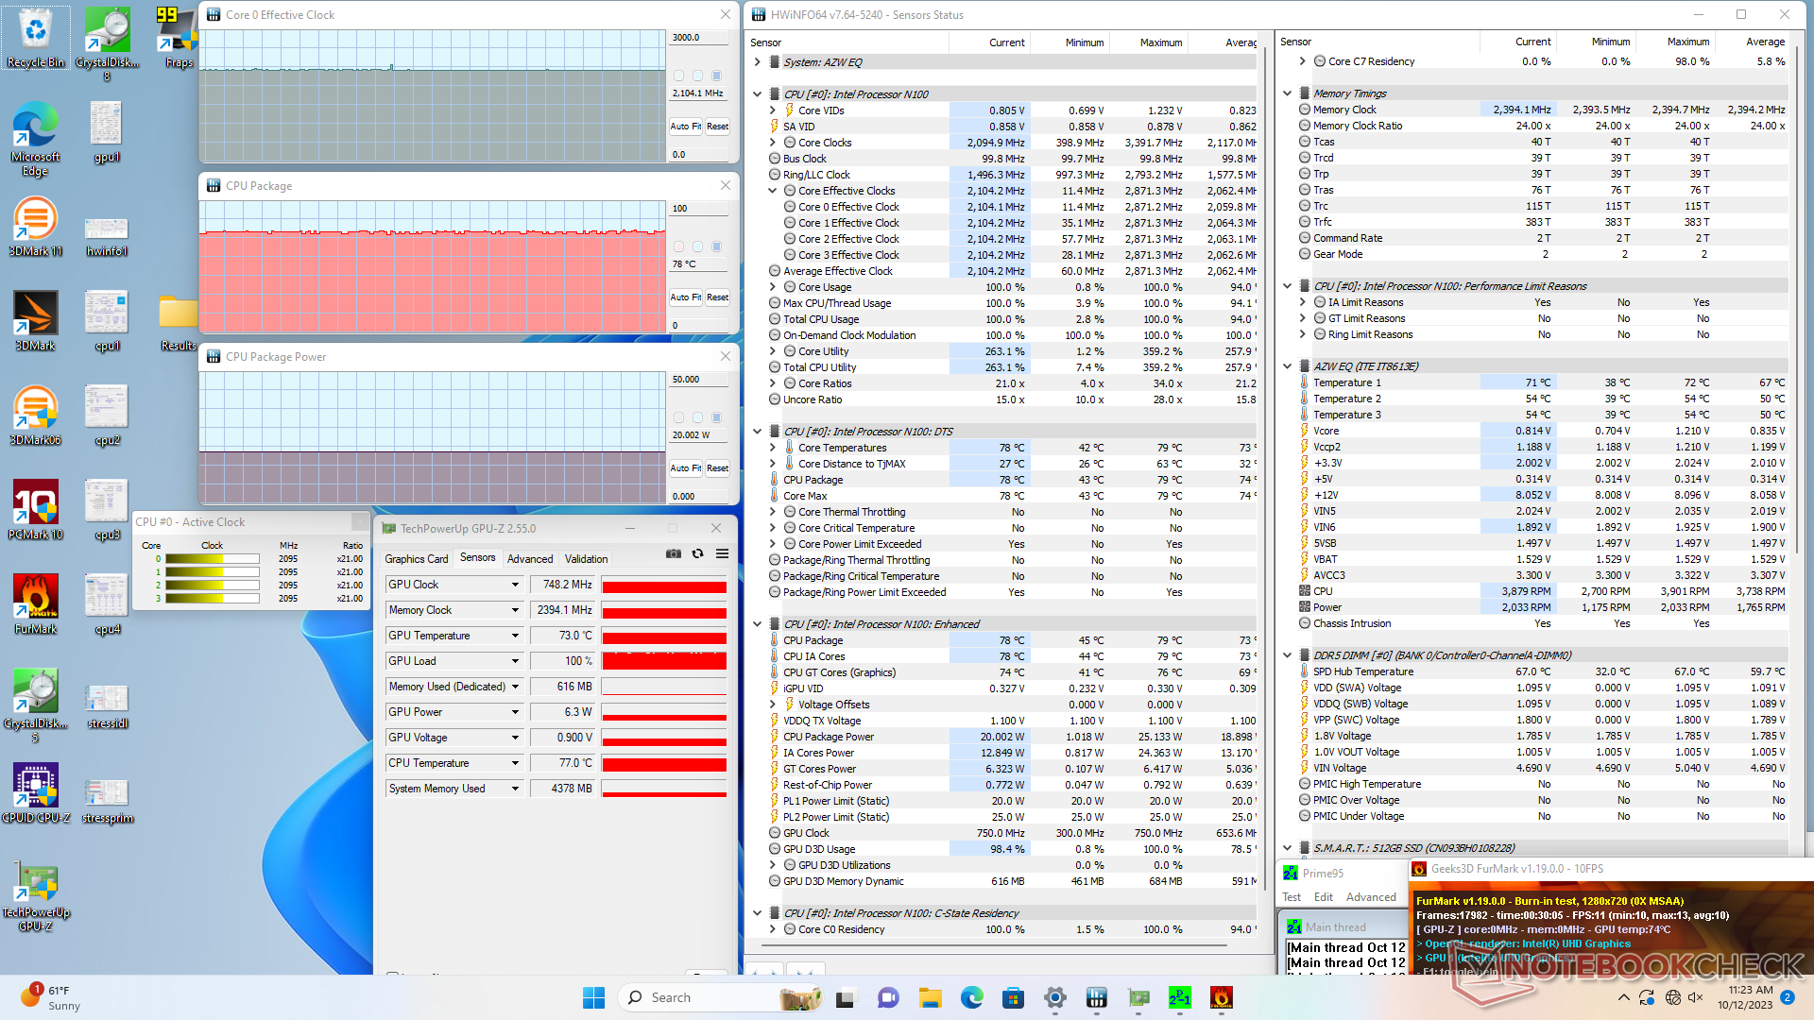The image size is (1814, 1020).
Task: Click the maximum value field showing 3000.0
Action: 699,38
